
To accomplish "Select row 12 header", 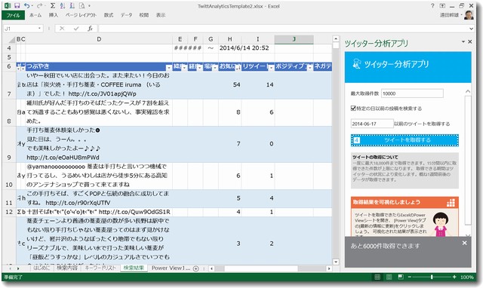I will (9, 212).
